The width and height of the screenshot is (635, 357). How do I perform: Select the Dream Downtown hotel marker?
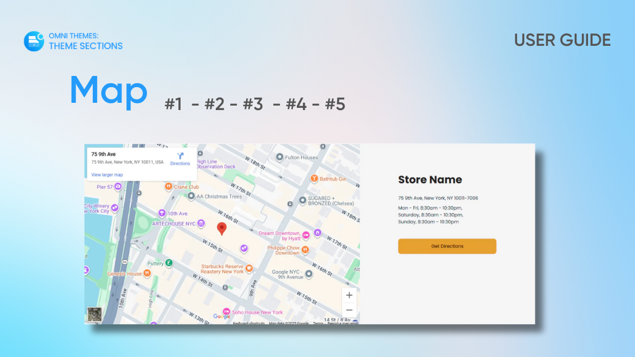pos(306,235)
